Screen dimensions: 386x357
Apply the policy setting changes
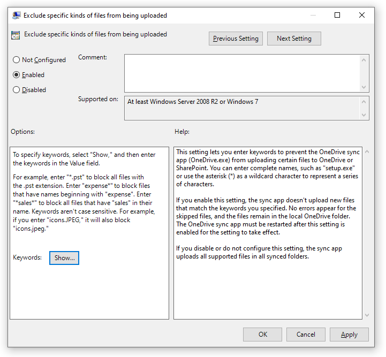(x=349, y=335)
